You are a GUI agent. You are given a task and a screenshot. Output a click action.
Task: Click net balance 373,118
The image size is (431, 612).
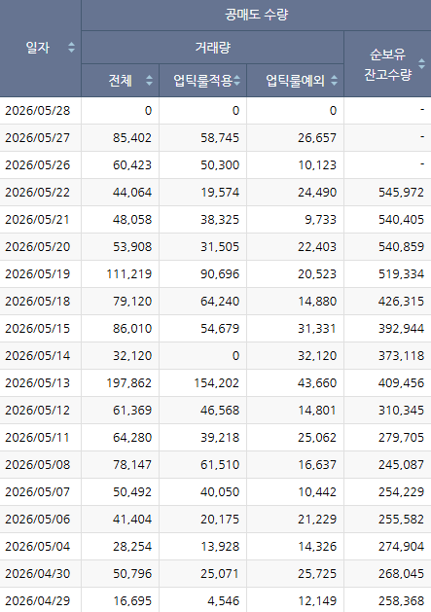tap(402, 356)
